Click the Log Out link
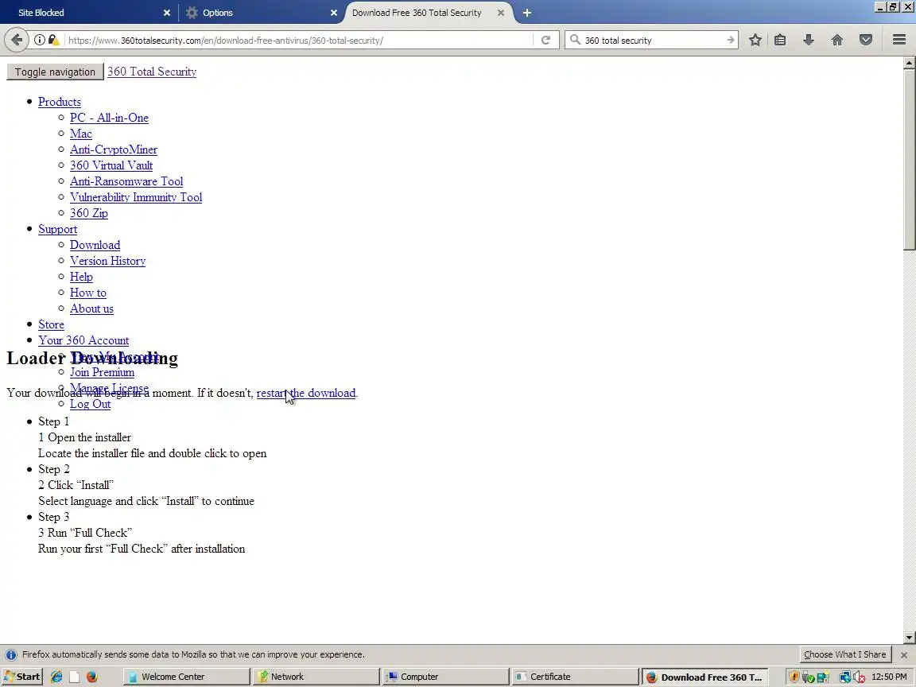The width and height of the screenshot is (916, 687). tap(91, 404)
